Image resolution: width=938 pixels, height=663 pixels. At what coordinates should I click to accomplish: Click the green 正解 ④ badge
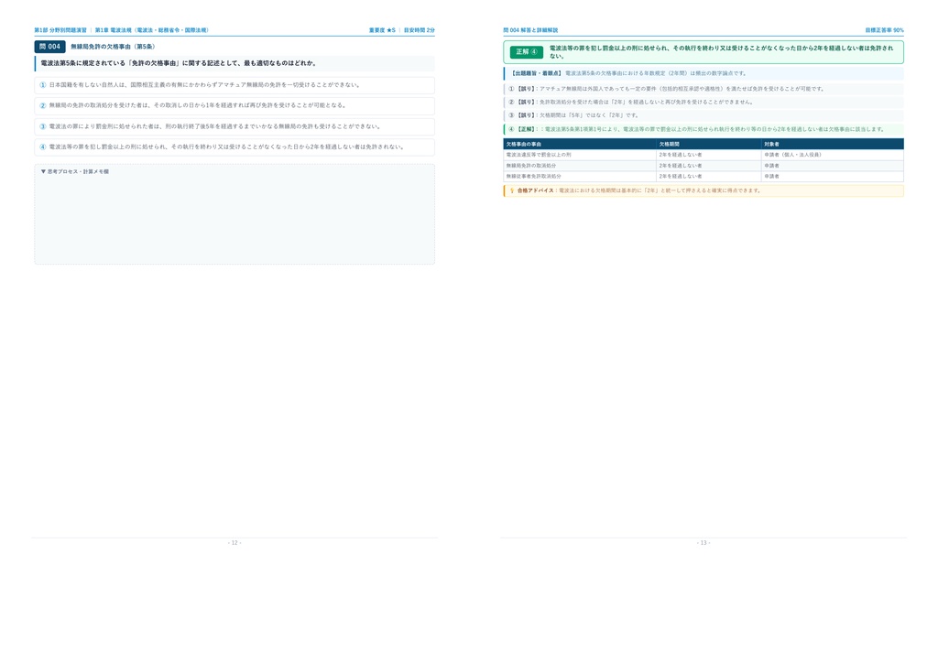pos(527,52)
